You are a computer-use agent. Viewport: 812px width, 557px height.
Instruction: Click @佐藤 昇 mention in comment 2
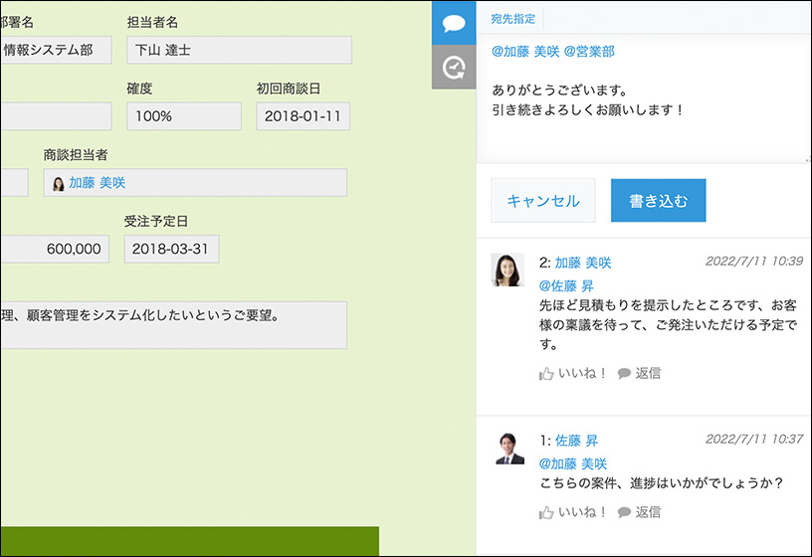[566, 285]
